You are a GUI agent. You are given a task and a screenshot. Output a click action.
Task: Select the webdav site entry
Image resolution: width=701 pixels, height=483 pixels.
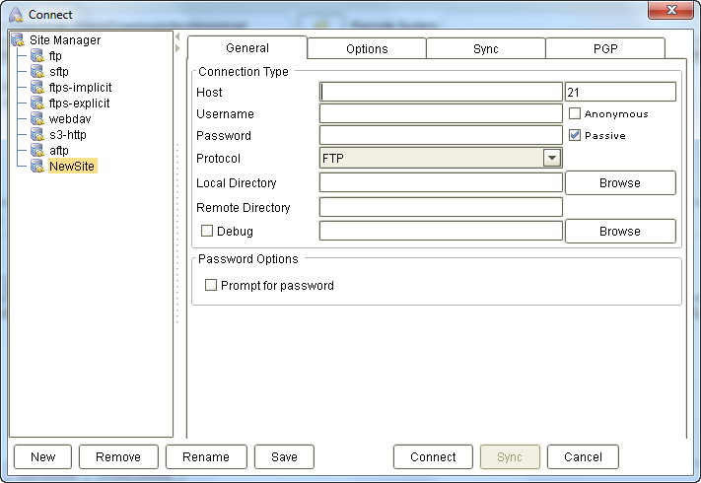[70, 119]
